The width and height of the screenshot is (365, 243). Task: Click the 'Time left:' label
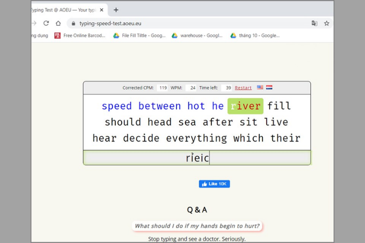pyautogui.click(x=208, y=88)
